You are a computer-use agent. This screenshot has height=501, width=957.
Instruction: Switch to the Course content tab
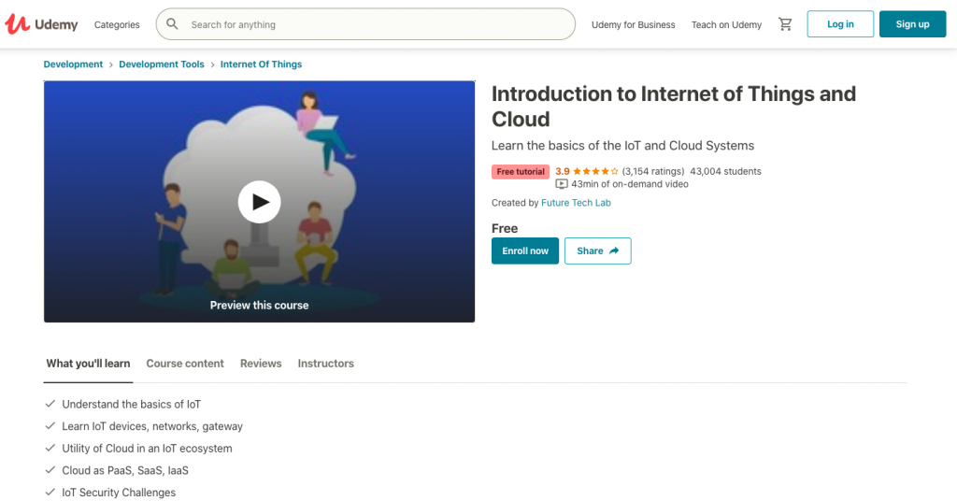(185, 364)
